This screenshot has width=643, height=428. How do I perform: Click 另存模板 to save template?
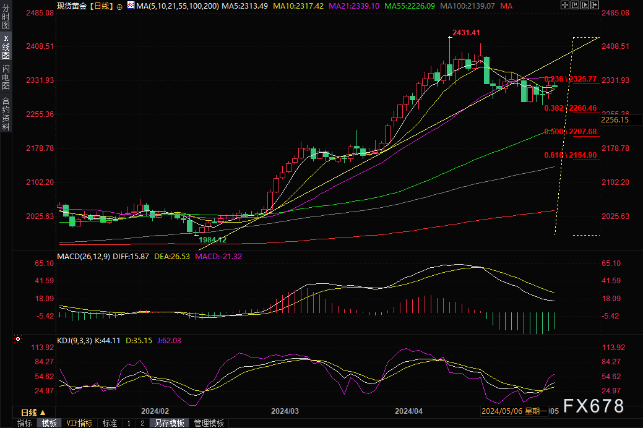click(170, 423)
